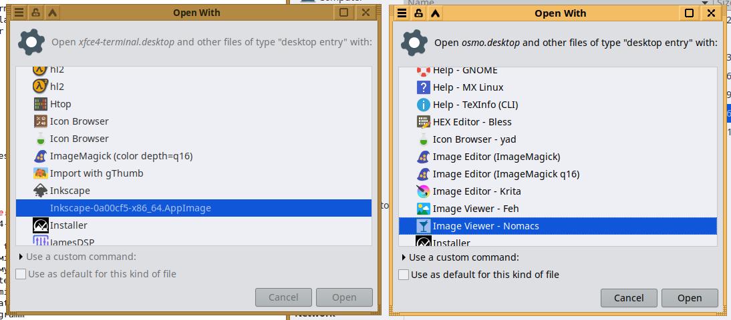731x320 pixels.
Task: Click pin icon in left dialog titlebar
Action: tap(36, 13)
